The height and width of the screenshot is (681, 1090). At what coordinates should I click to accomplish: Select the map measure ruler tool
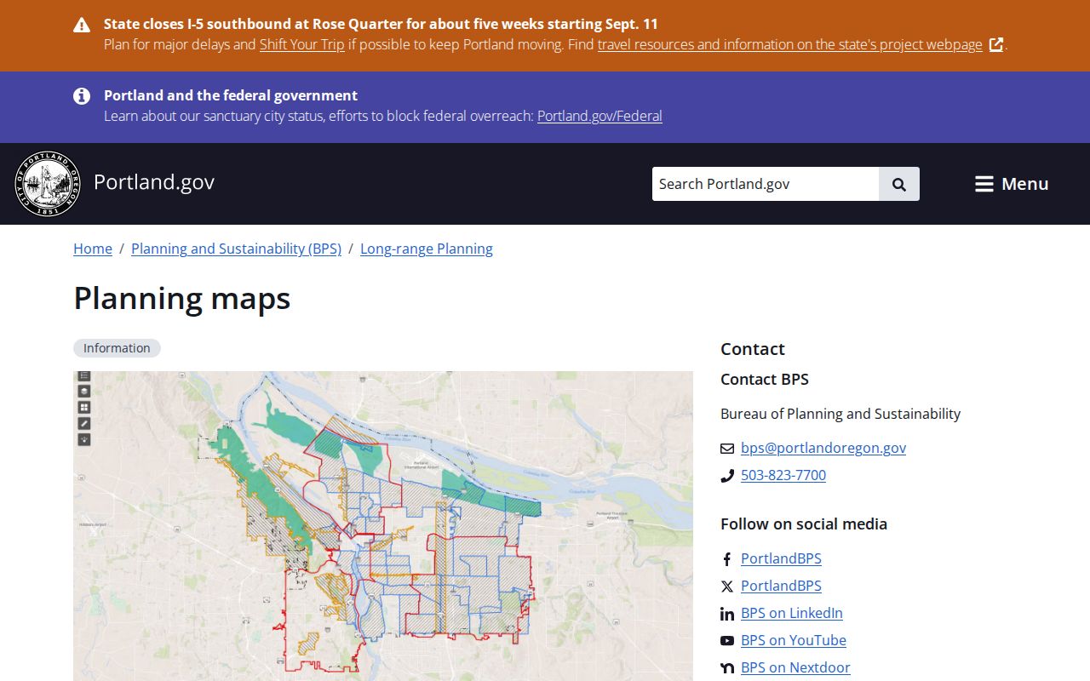pyautogui.click(x=84, y=423)
